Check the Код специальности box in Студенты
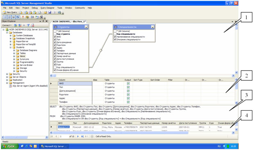The height and width of the screenshot is (150, 254). click(x=55, y=67)
